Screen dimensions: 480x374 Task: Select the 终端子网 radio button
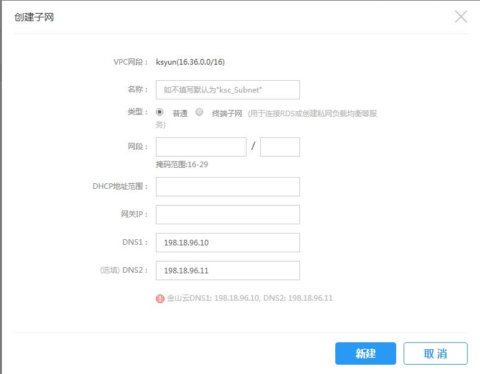coord(199,112)
